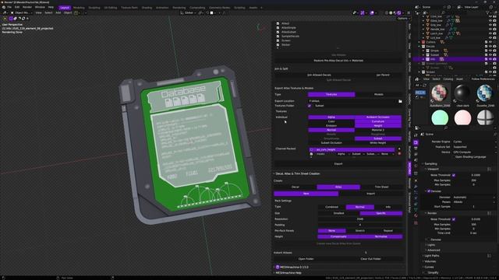The height and width of the screenshot is (280, 499).
Task: Switch to the UV Editing workspace tab
Action: tap(111, 8)
